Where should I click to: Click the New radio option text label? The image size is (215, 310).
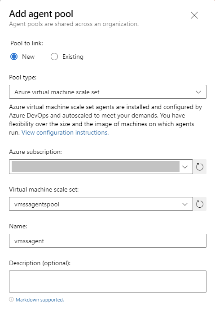28,57
